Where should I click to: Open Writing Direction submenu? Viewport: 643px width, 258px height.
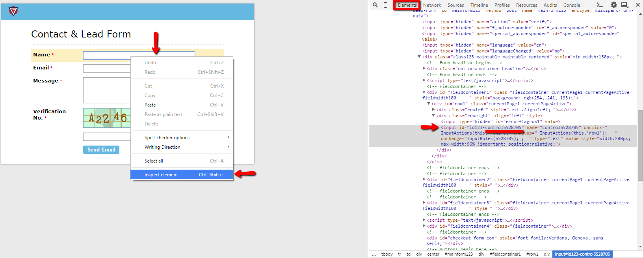point(182,147)
